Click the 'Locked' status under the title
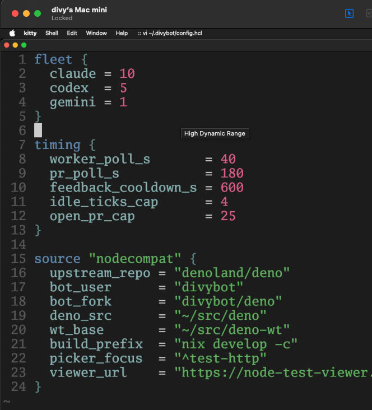This screenshot has height=410, width=372. (x=62, y=18)
